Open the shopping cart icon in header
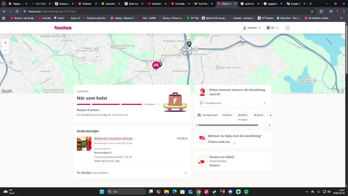 tap(287, 28)
